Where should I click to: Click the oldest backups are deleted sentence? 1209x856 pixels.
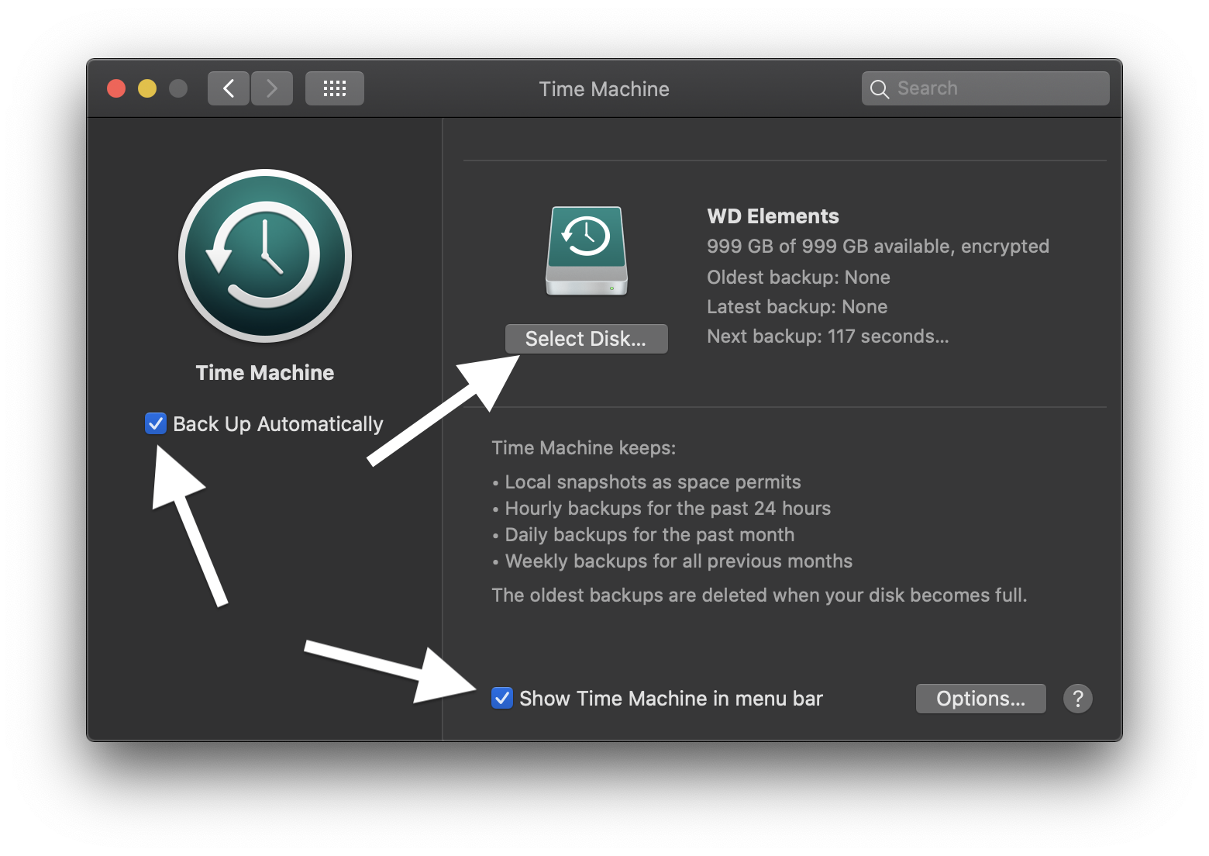[759, 595]
